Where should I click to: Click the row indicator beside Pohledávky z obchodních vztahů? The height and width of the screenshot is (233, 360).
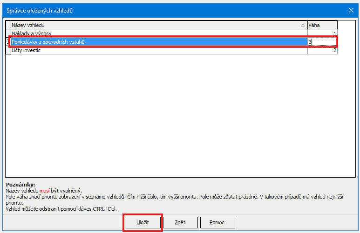8,42
